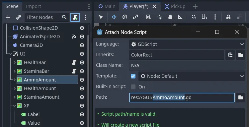Viewport: 249px width, 127px height.
Task: Hide the XP node
Action: click(82, 106)
